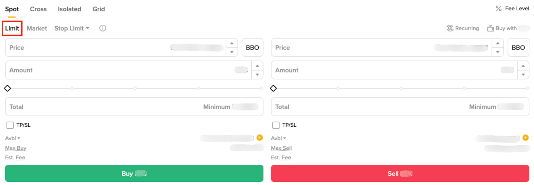534x185 pixels.
Task: Expand the buy-side Avbl dropdown
Action: (x=19, y=138)
